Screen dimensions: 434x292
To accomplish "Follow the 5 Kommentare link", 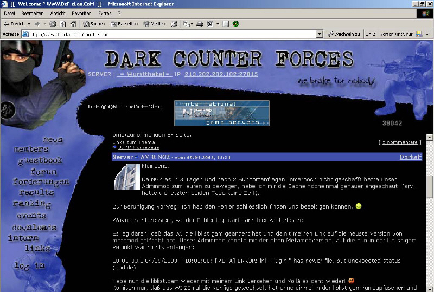I will [399, 142].
